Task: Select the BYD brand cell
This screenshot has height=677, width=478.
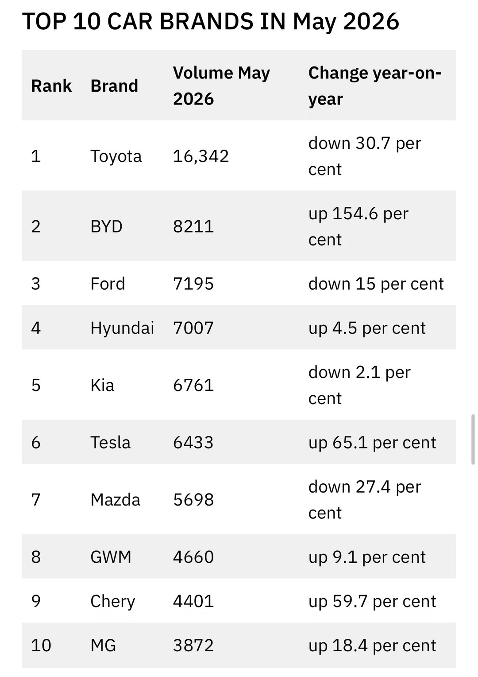Action: [x=106, y=226]
